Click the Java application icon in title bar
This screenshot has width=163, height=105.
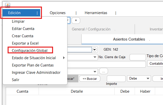(8, 5)
